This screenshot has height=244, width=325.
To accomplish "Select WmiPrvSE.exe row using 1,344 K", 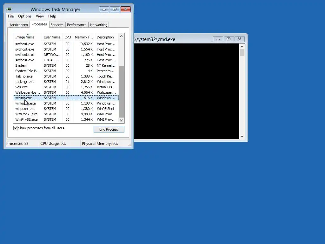I will click(x=66, y=119).
